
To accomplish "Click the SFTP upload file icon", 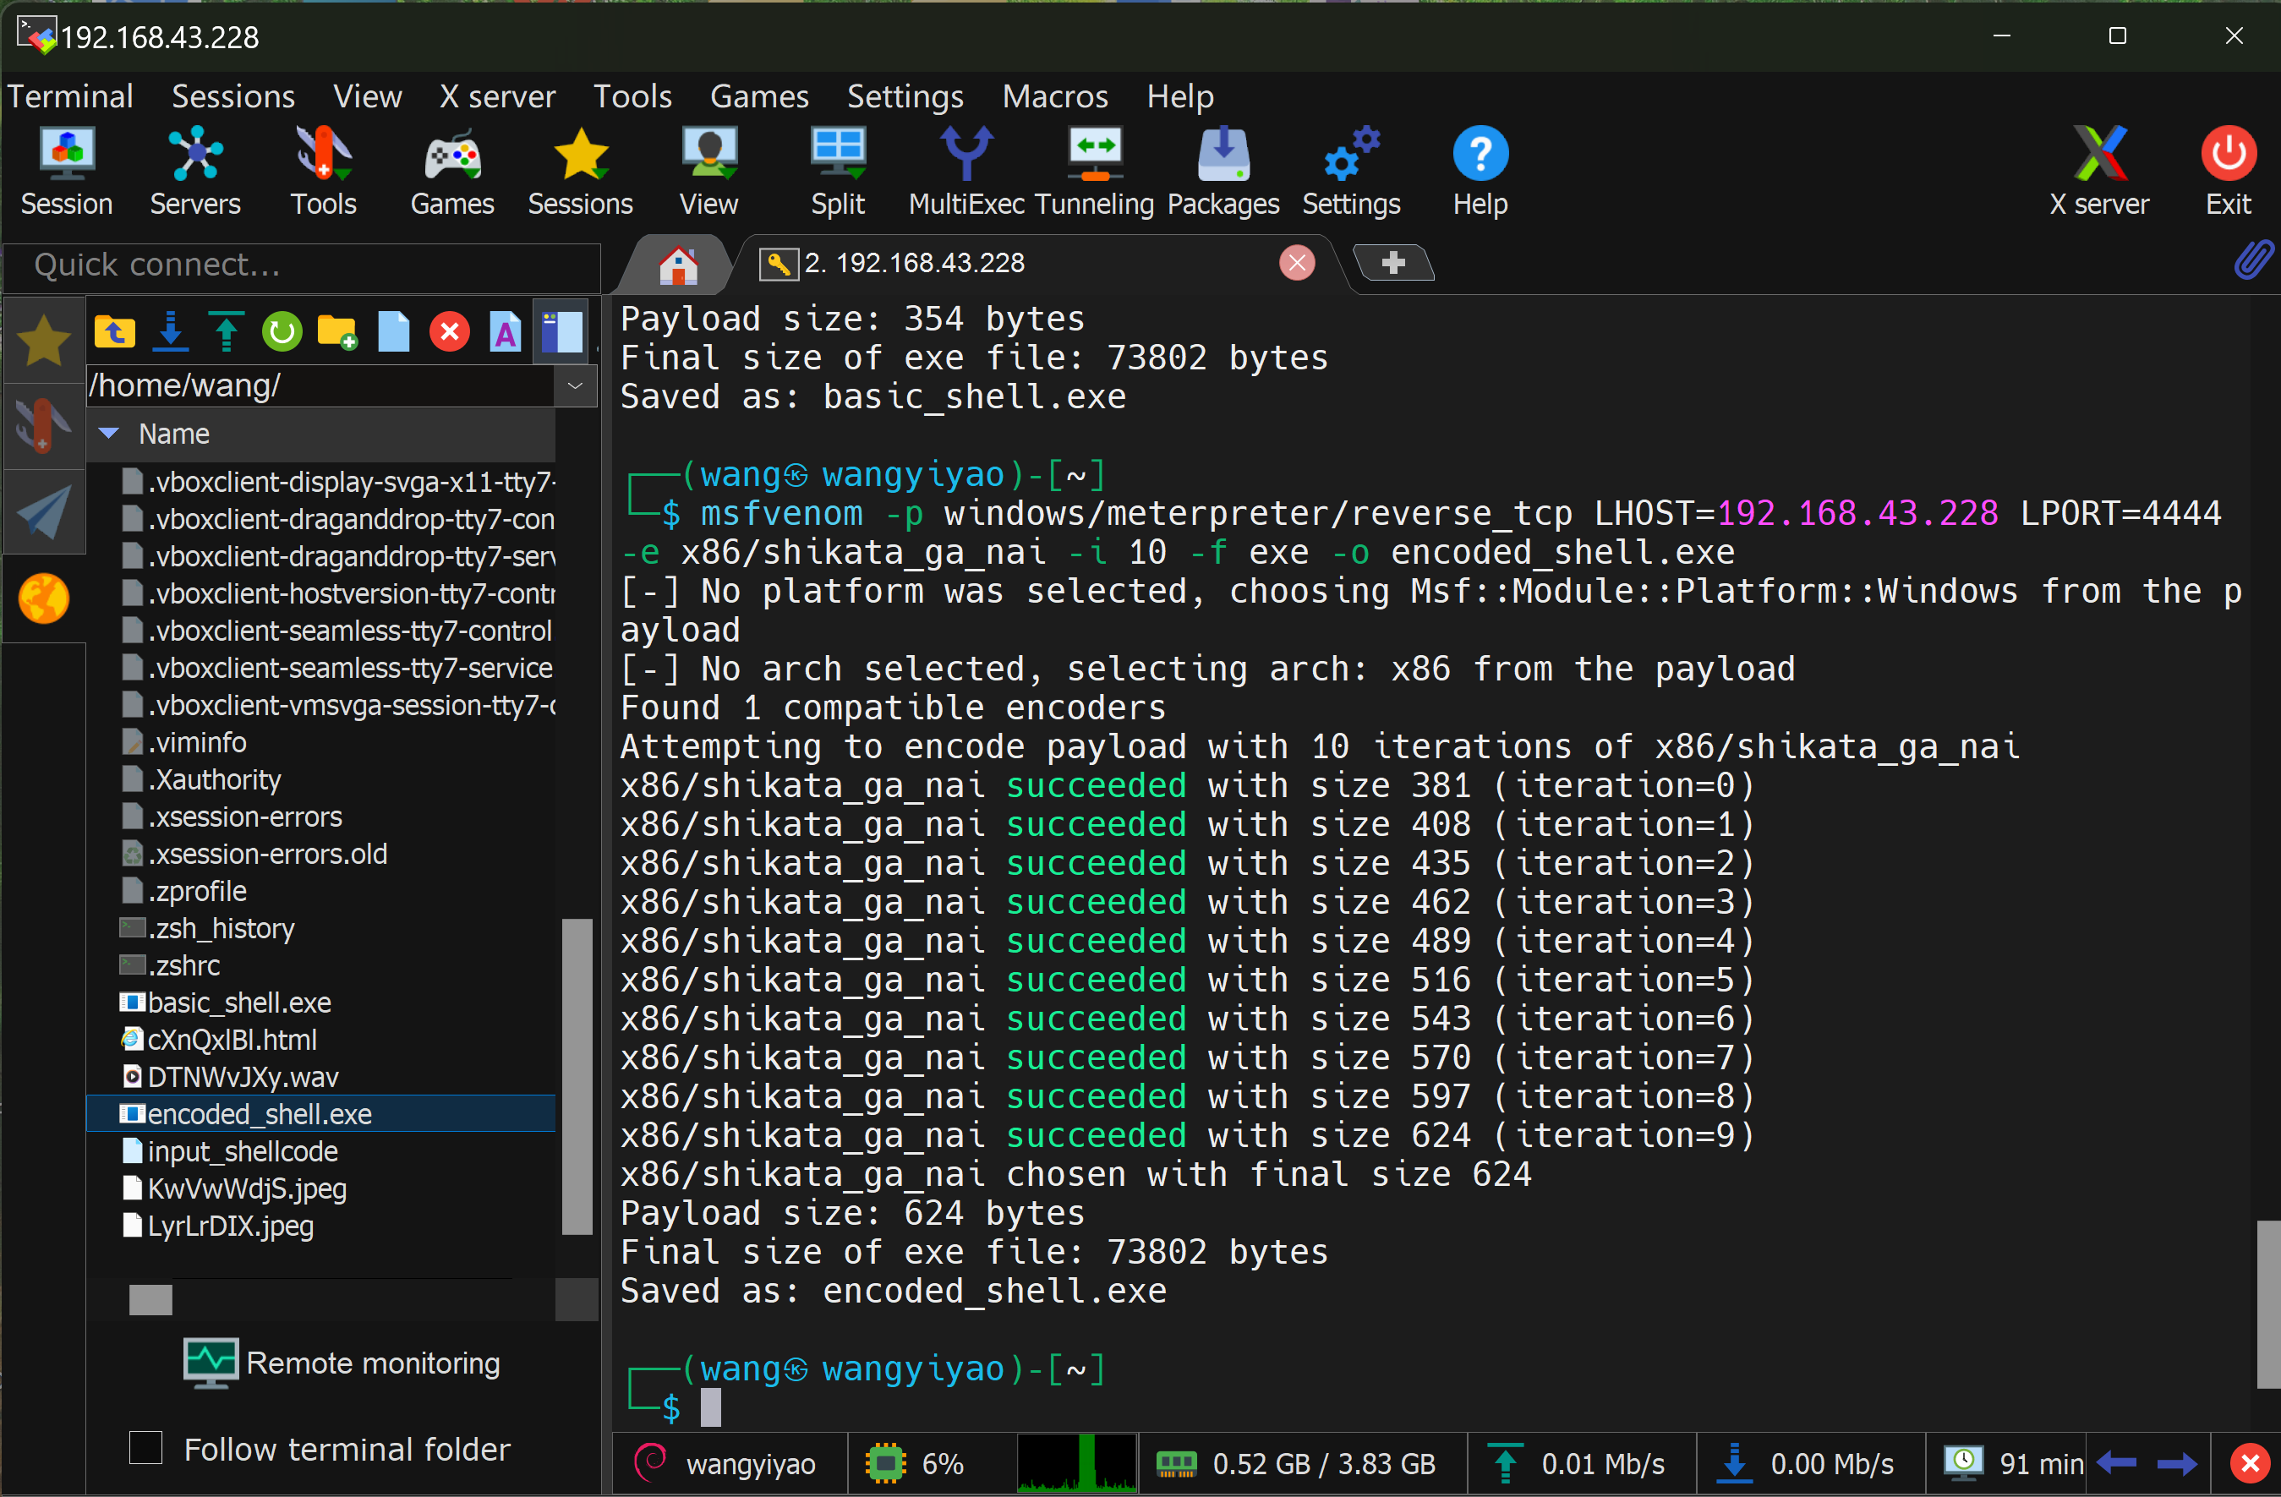I will pyautogui.click(x=227, y=331).
